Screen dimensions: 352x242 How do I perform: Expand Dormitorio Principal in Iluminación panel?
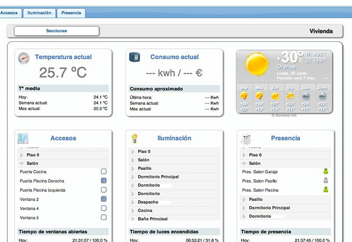coord(133,177)
